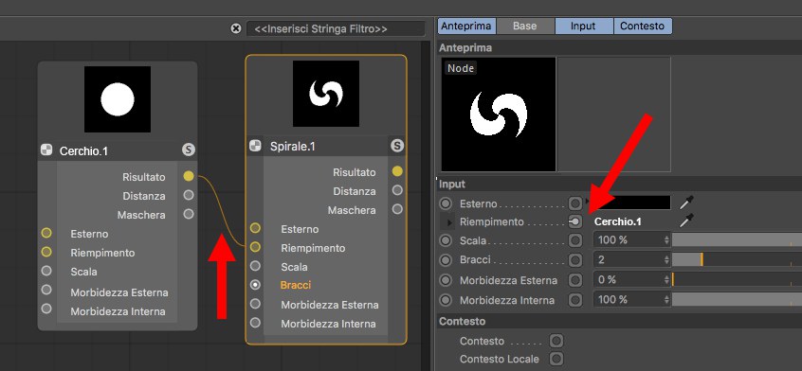Screen dimensions: 802x371
Task: Enable the Contesto Locale checkbox
Action: (556, 359)
